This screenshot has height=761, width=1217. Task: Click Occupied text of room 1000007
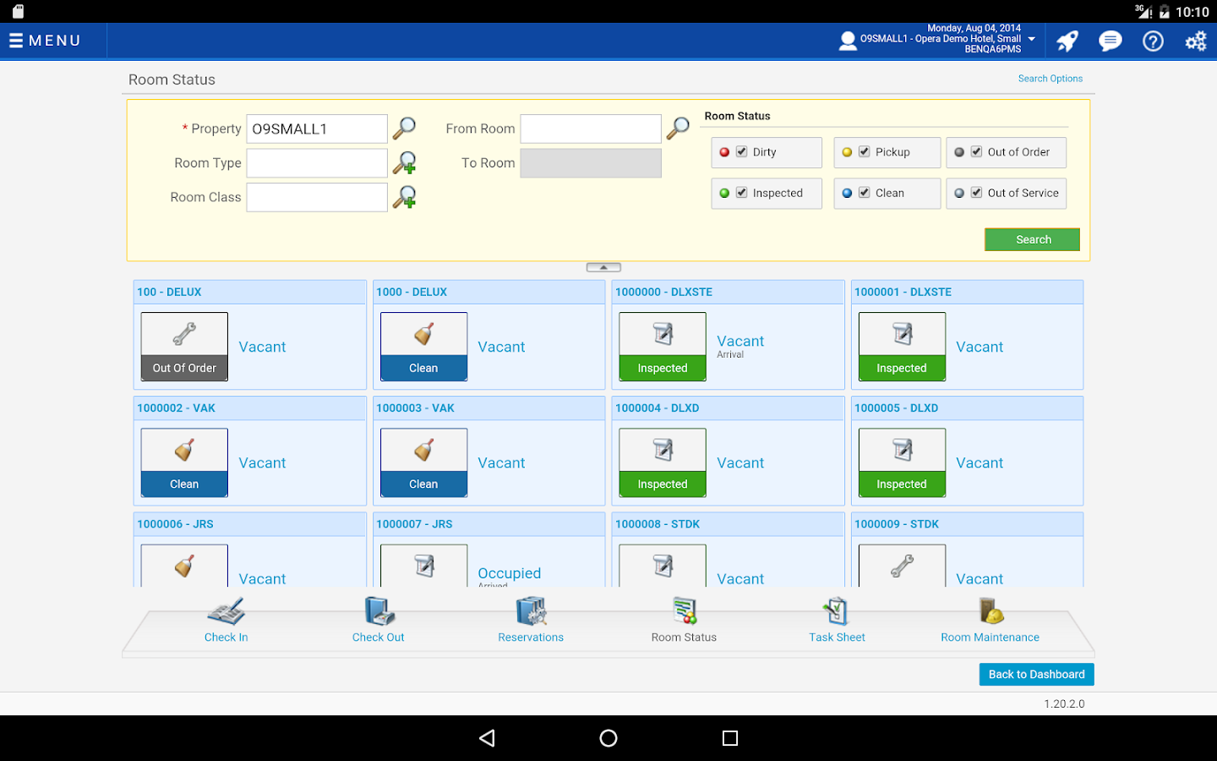(x=509, y=573)
